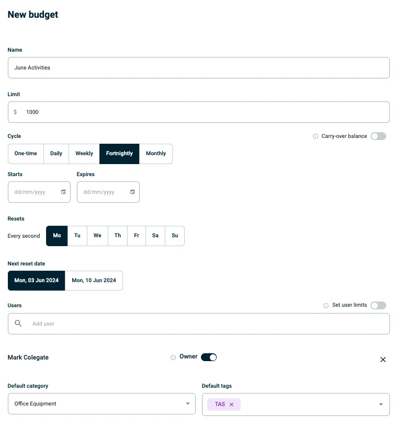Choose the One-time cycle option
Image resolution: width=404 pixels, height=428 pixels.
coord(26,154)
